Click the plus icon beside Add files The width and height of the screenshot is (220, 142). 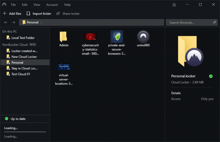pyautogui.click(x=5, y=14)
